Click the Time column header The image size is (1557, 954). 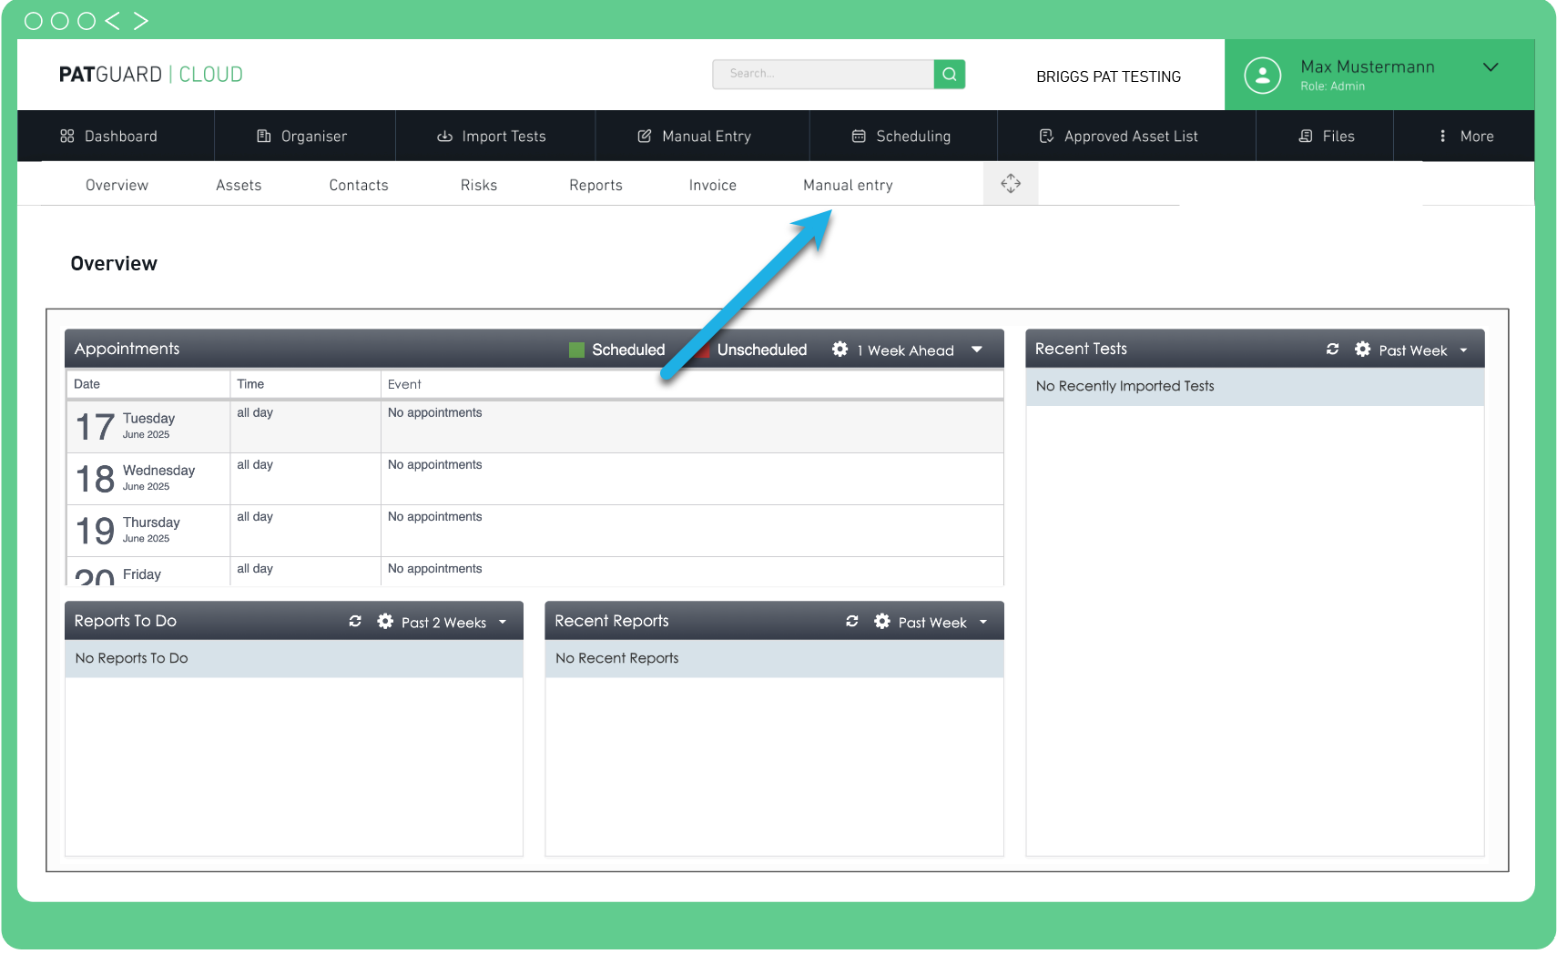tap(305, 384)
